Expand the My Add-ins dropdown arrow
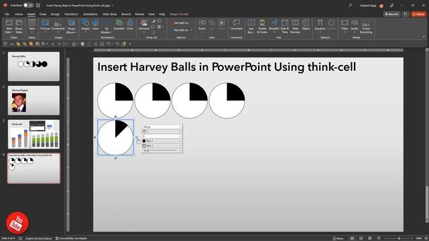The image size is (429, 241). pos(192,30)
